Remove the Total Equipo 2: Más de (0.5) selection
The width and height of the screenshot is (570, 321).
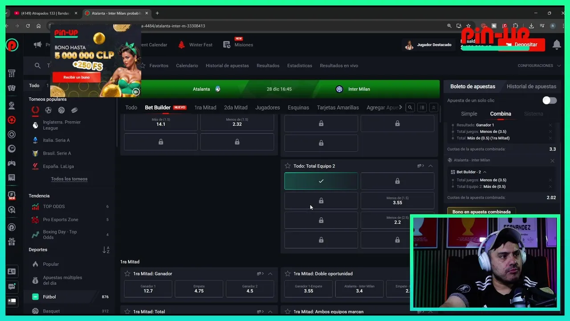coord(550,186)
